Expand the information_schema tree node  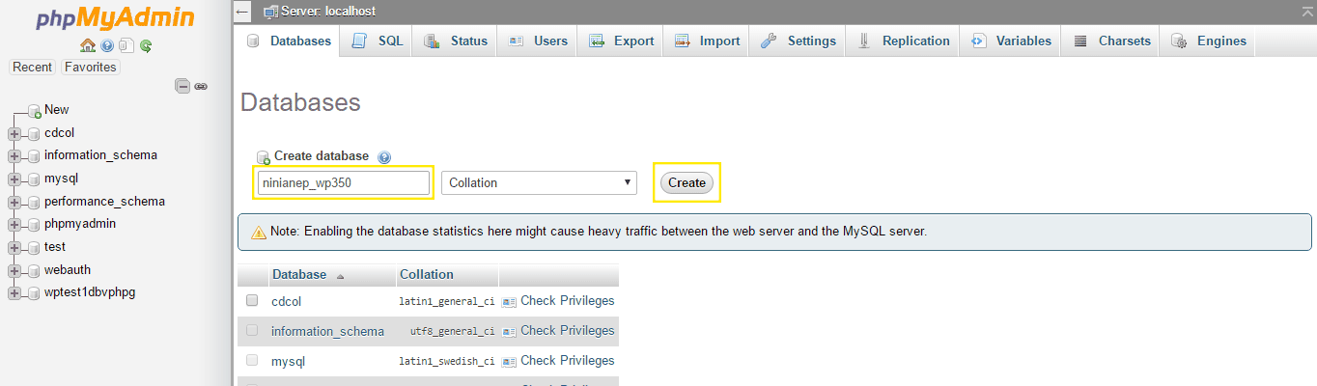[x=14, y=156]
